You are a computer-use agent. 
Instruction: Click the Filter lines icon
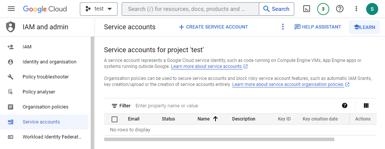pos(115,106)
